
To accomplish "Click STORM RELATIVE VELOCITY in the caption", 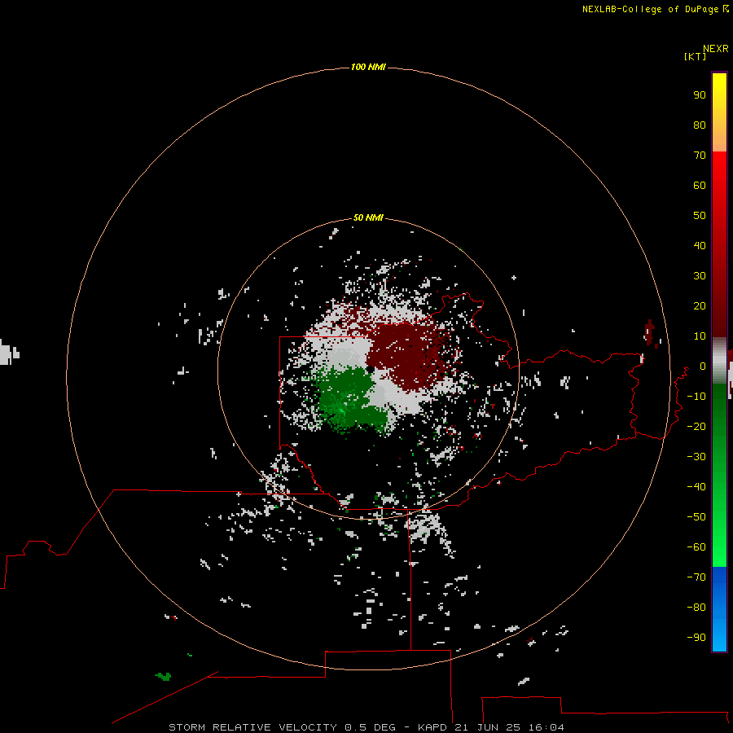I will (x=252, y=727).
